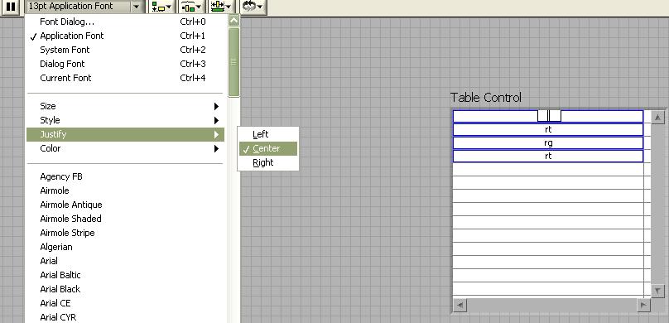This screenshot has width=669, height=323.
Task: Pick the Arial CE font
Action: click(125, 303)
